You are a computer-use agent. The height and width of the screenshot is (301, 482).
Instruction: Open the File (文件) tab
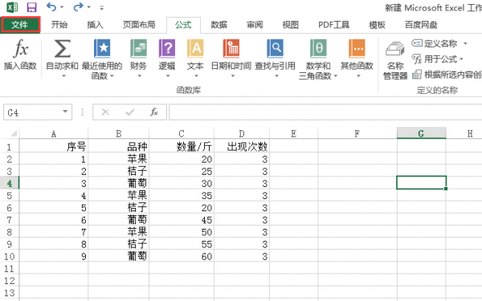pyautogui.click(x=20, y=25)
